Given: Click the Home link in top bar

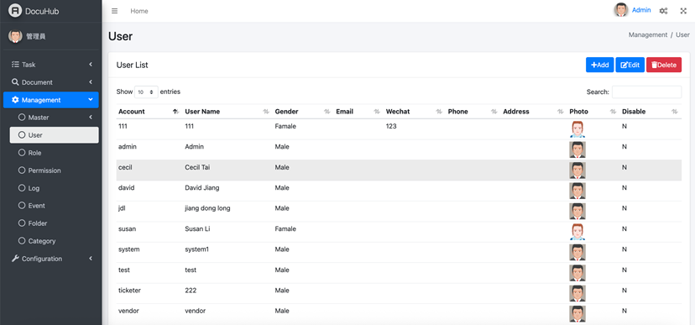Looking at the screenshot, I should click(139, 11).
